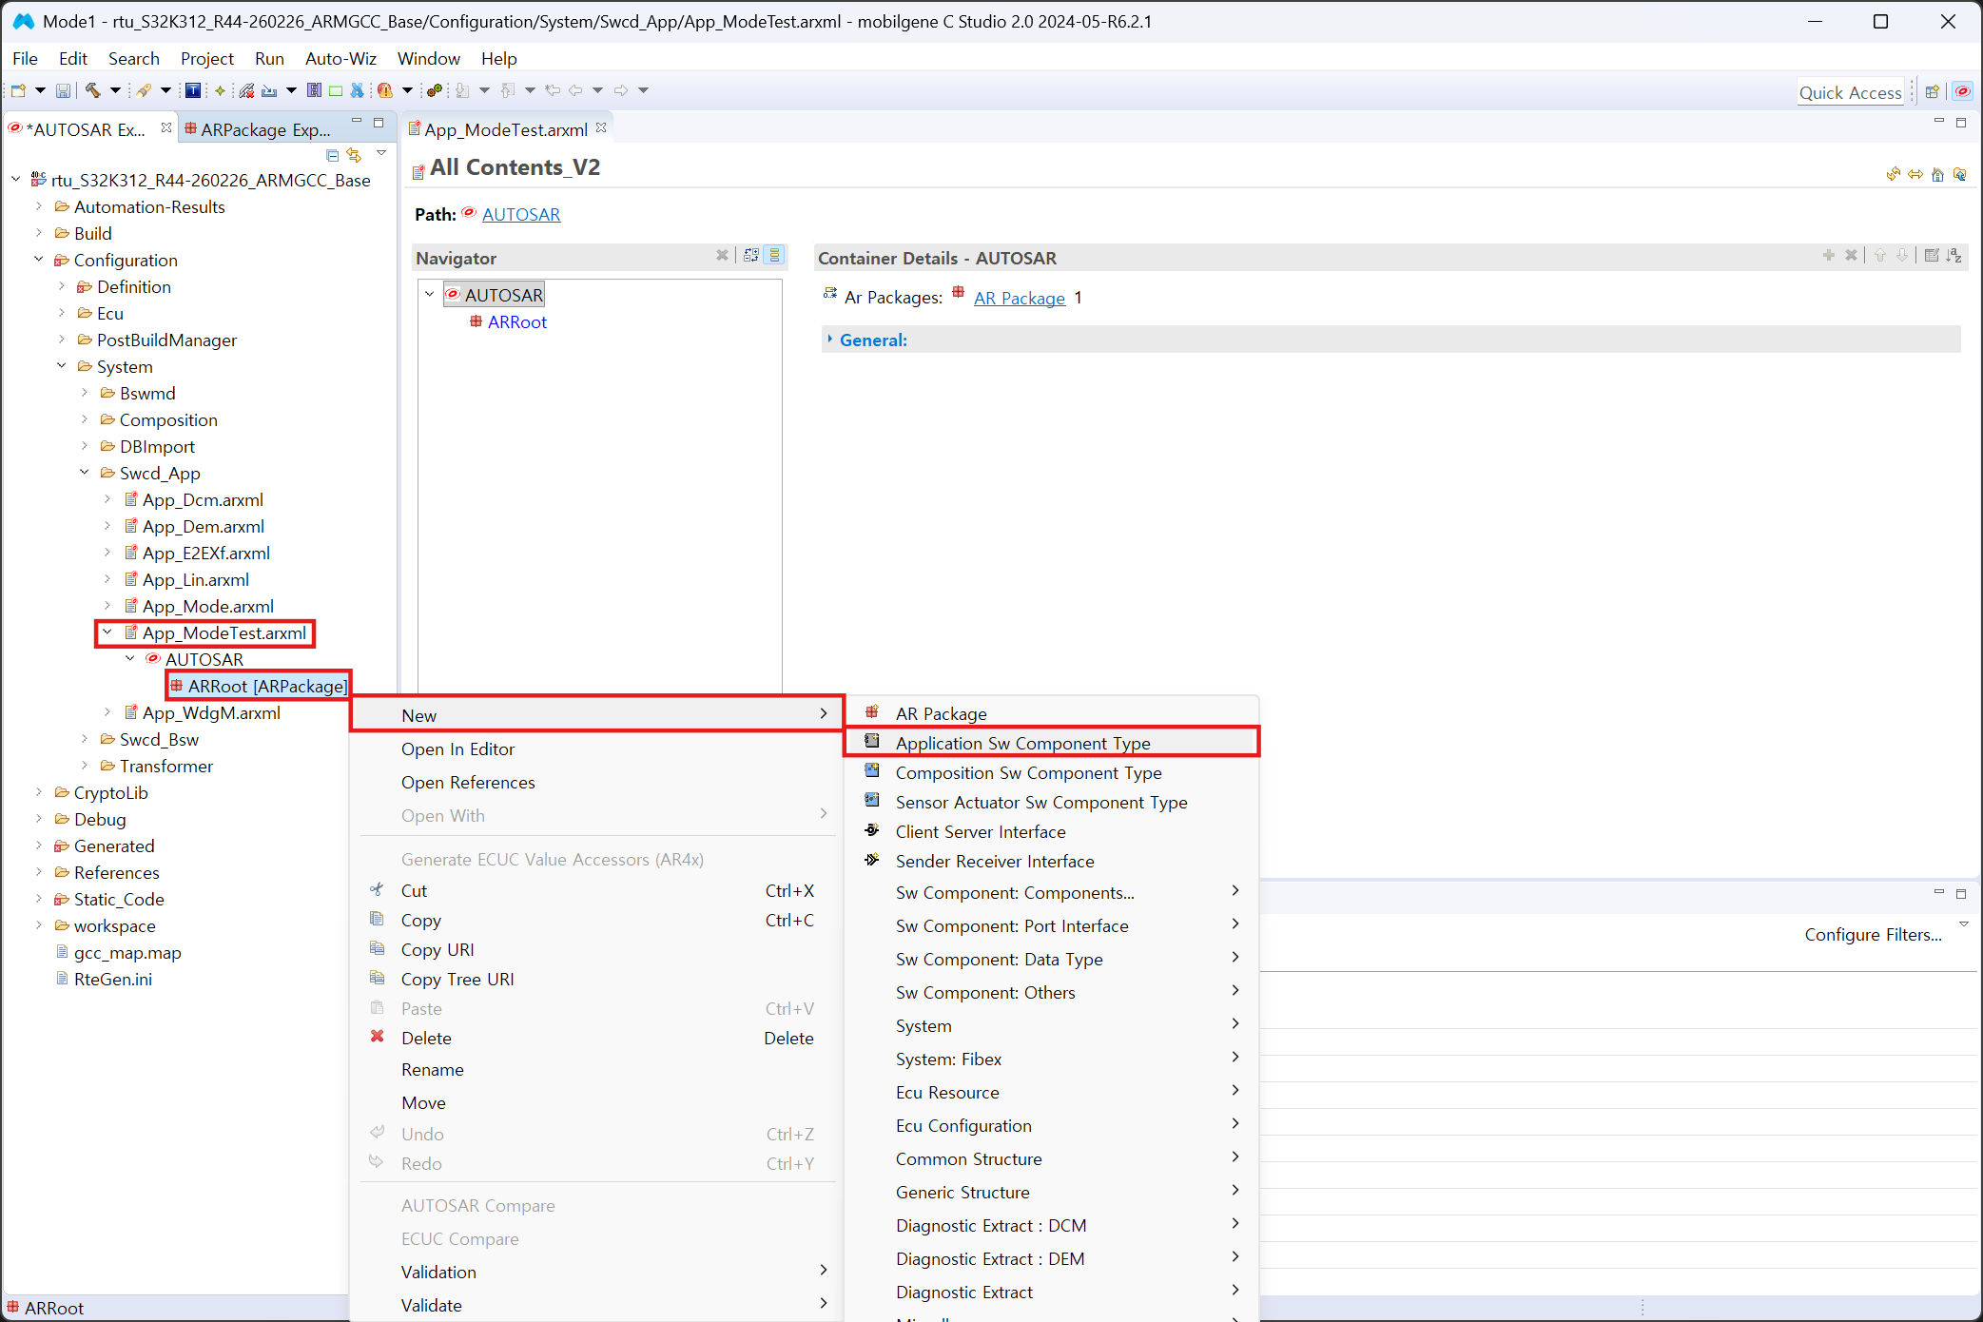Click the double-headed arrow icon in editor header

pyautogui.click(x=1915, y=174)
